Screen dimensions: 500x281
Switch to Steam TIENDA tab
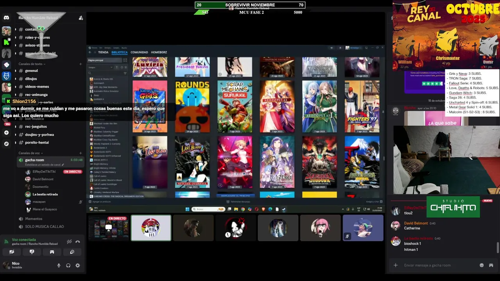[x=103, y=52]
